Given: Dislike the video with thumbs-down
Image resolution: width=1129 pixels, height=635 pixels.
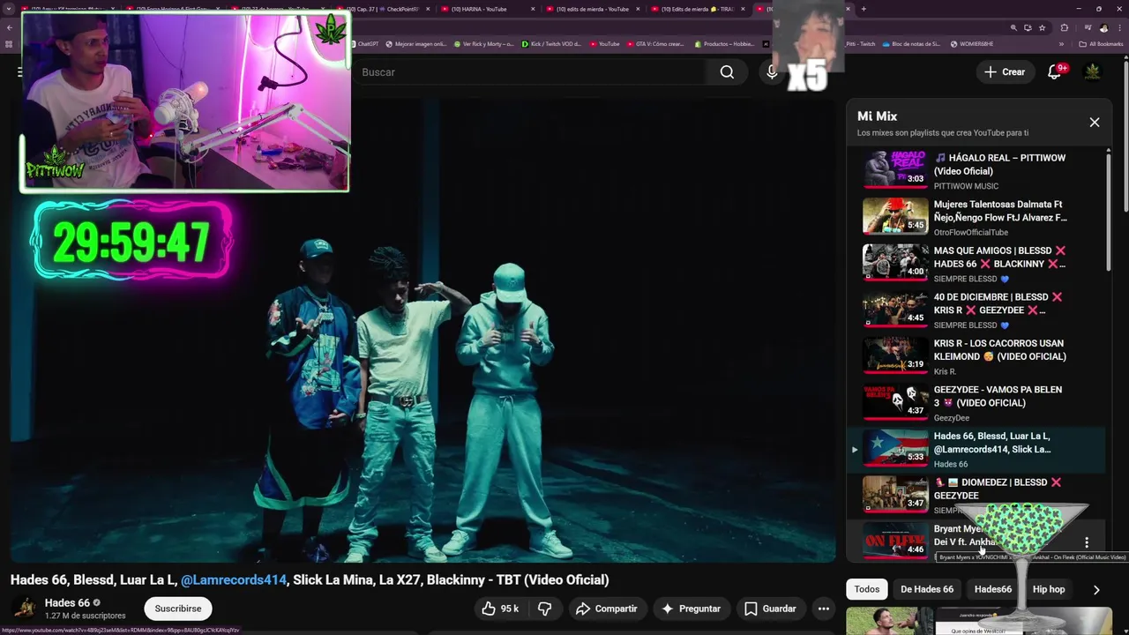Looking at the screenshot, I should click(x=544, y=609).
